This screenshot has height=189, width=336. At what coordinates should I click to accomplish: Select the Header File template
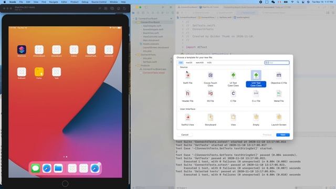coord(187,96)
